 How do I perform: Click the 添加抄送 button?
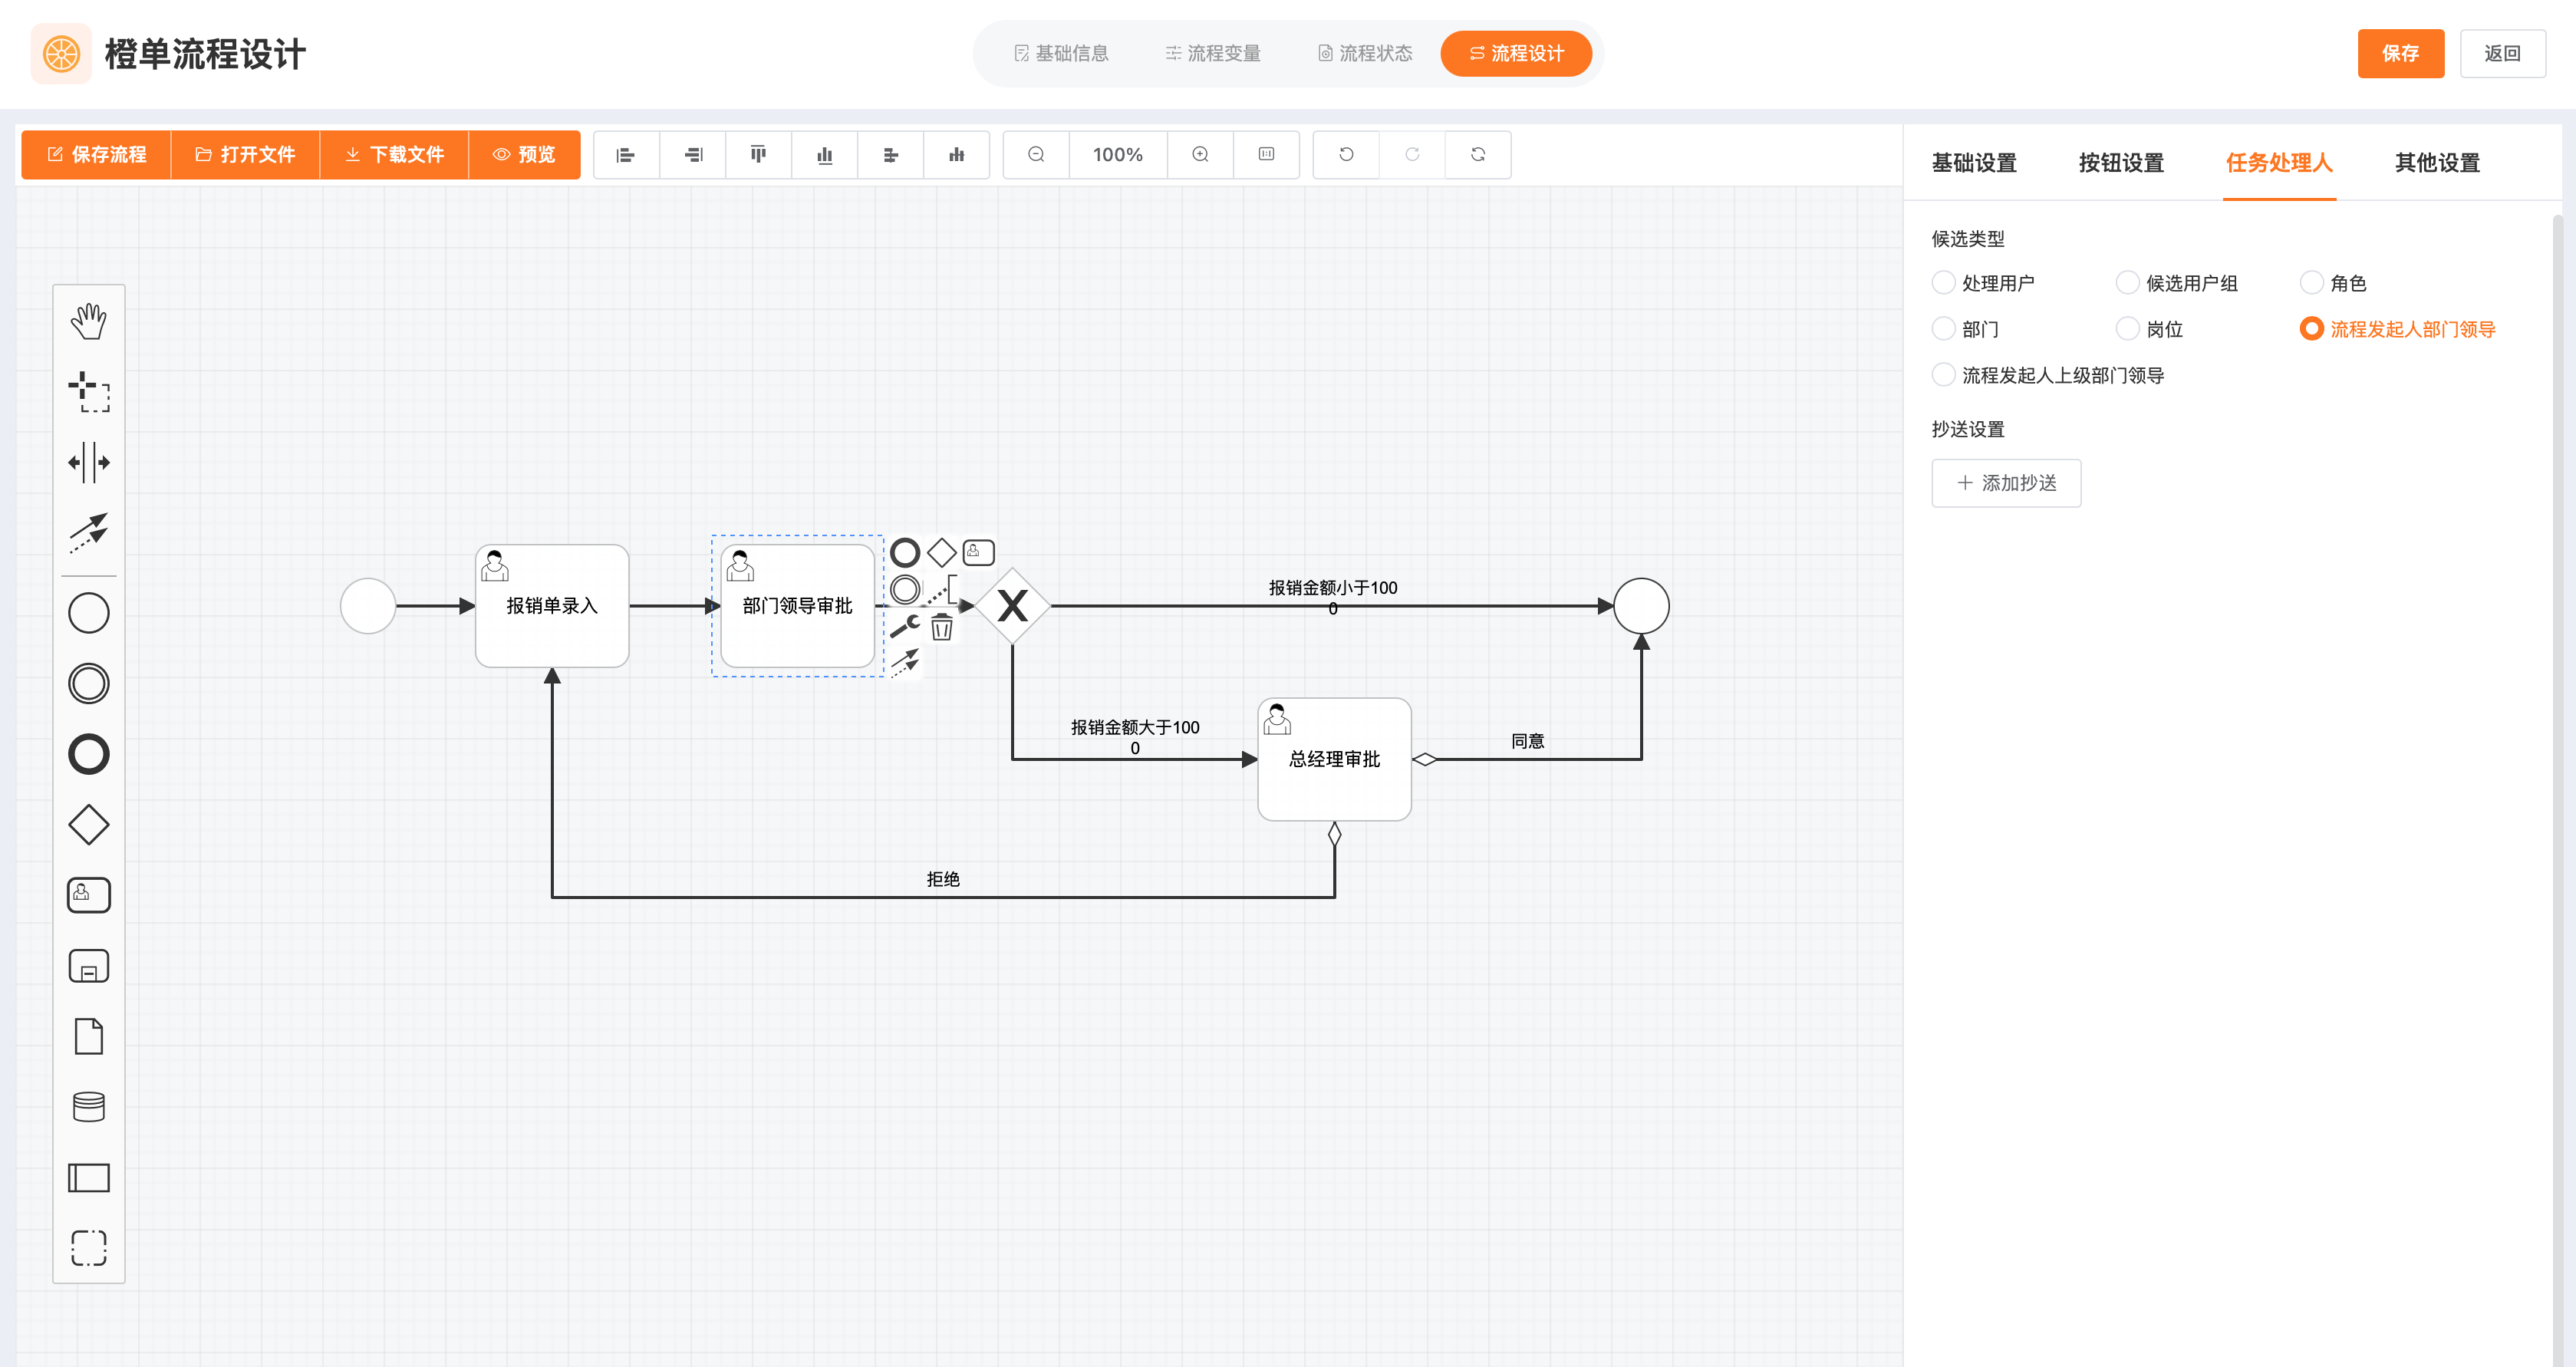2005,483
